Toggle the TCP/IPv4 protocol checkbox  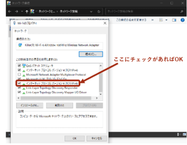tap(19, 70)
